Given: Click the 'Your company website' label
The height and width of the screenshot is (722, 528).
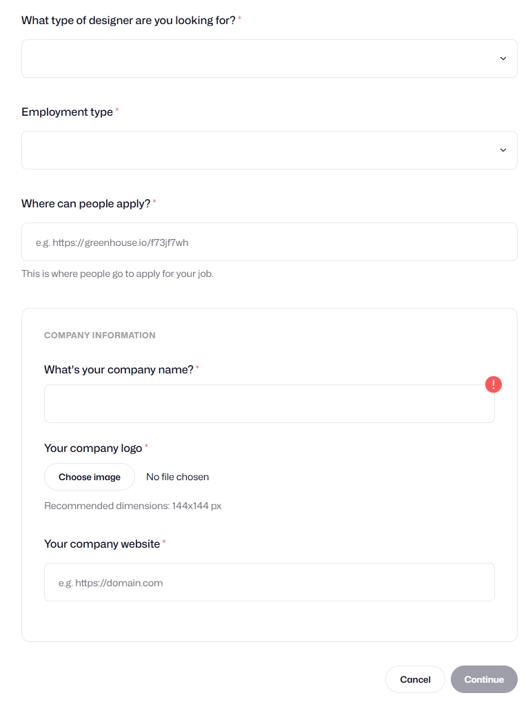Looking at the screenshot, I should point(102,544).
